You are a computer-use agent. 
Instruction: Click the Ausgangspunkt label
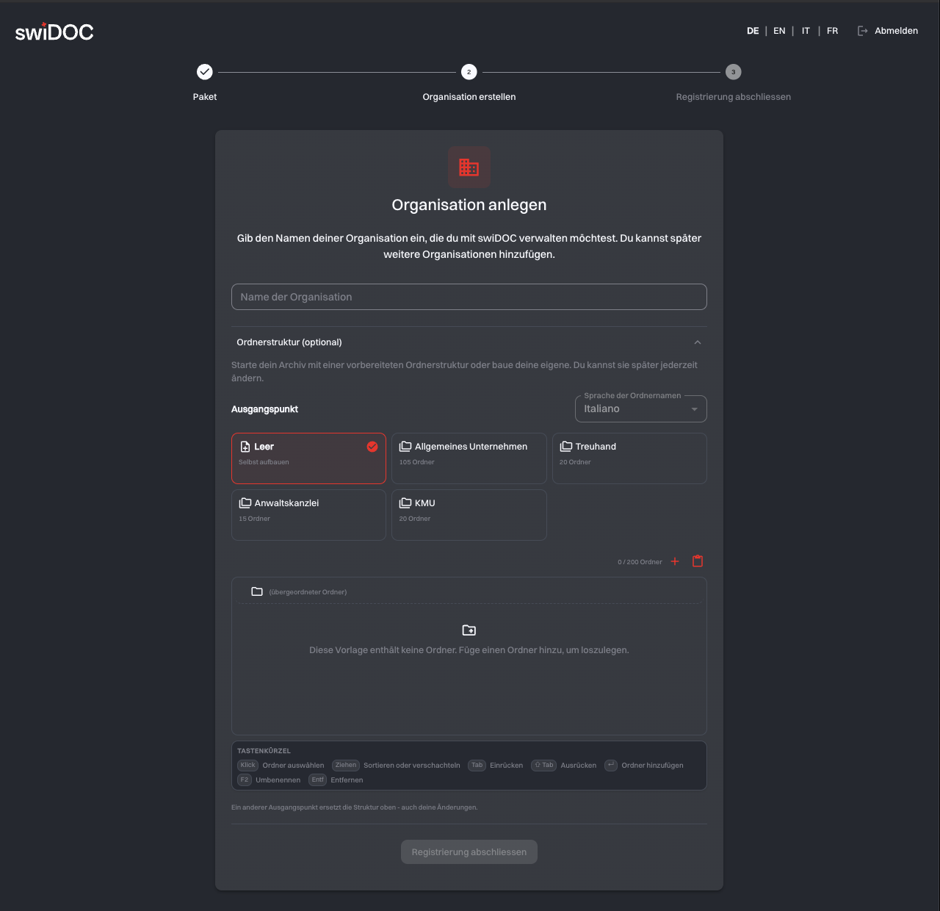point(264,409)
